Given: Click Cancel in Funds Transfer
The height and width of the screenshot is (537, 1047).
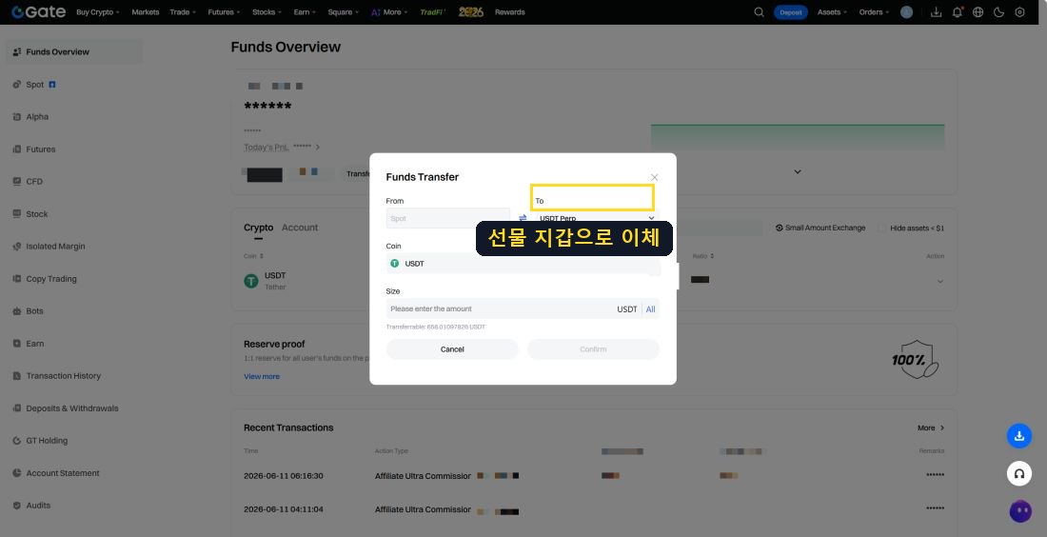Looking at the screenshot, I should (x=452, y=349).
